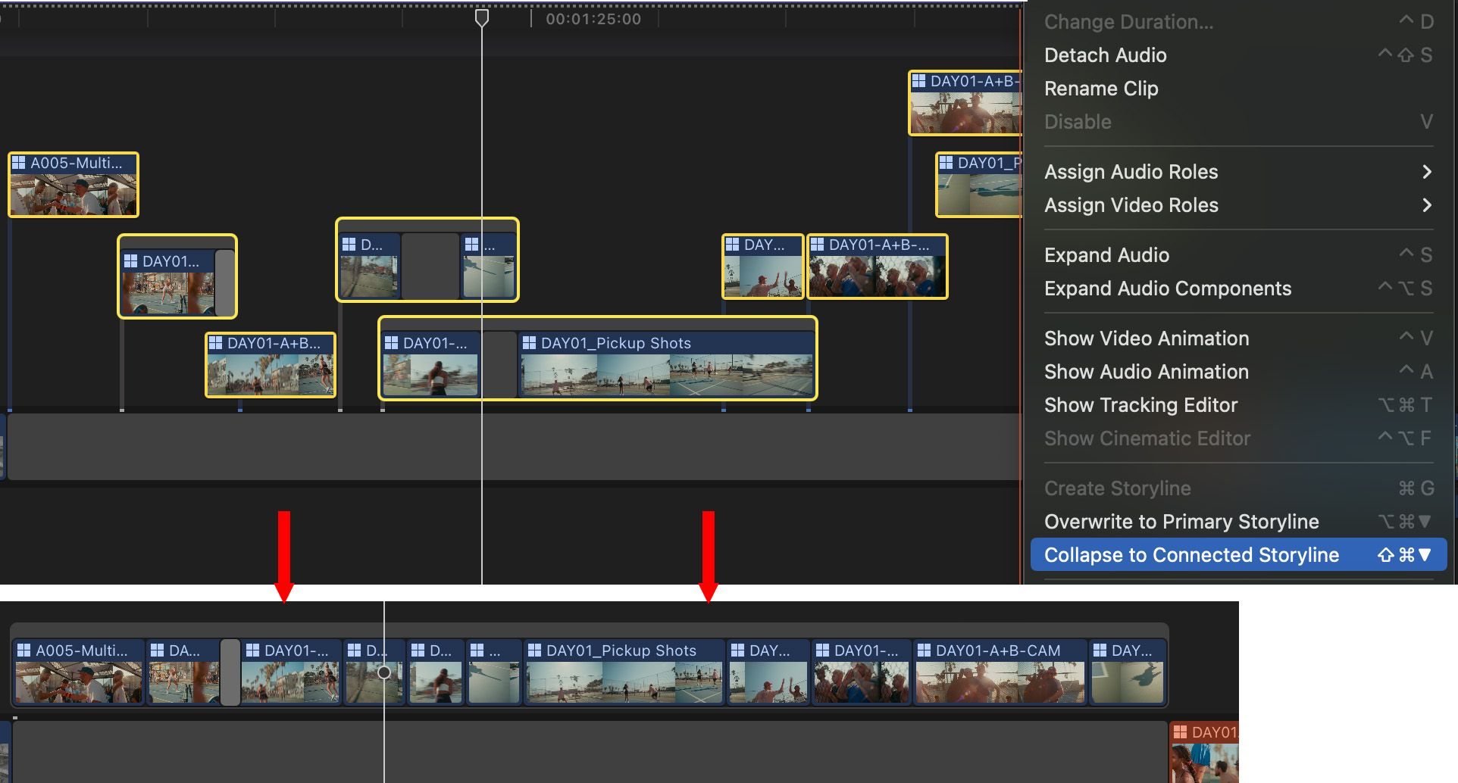Image resolution: width=1458 pixels, height=783 pixels.
Task: Click the orange DAY01 clip icon at bottom right
Action: tap(1180, 732)
